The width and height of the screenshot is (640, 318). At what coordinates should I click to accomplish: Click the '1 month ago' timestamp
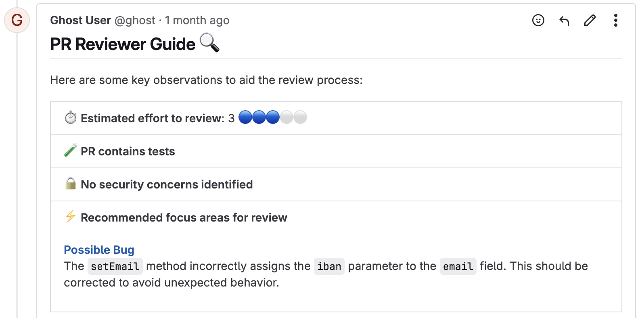(197, 20)
